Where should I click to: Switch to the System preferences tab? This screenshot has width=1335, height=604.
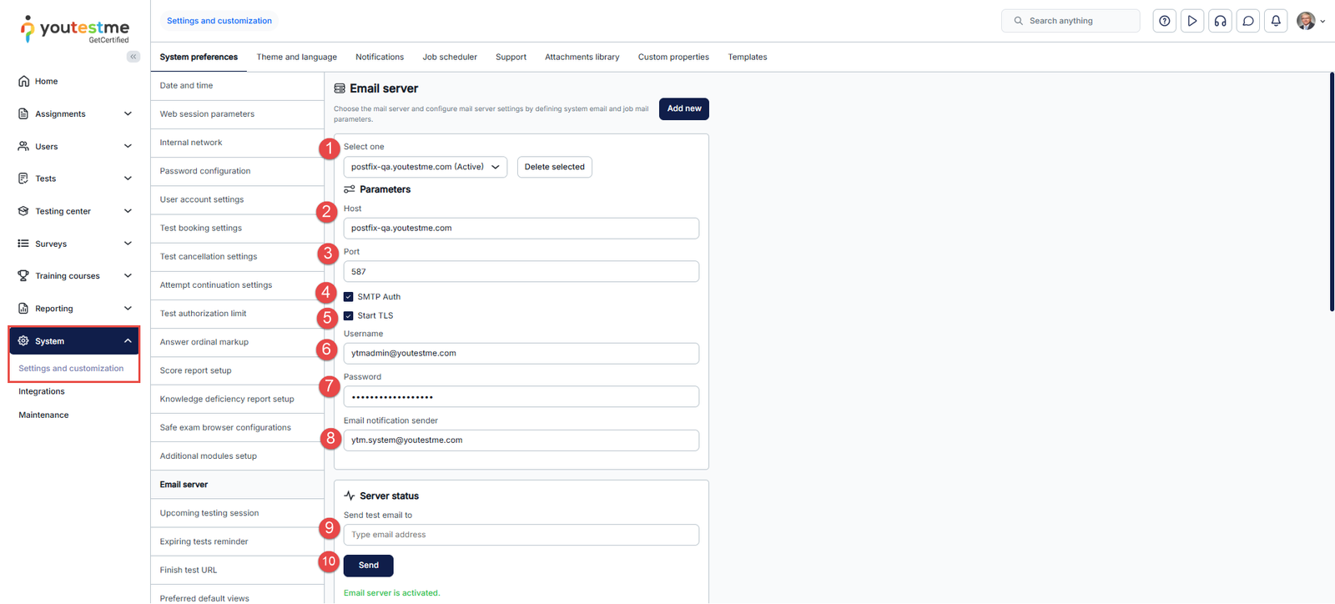(x=199, y=57)
